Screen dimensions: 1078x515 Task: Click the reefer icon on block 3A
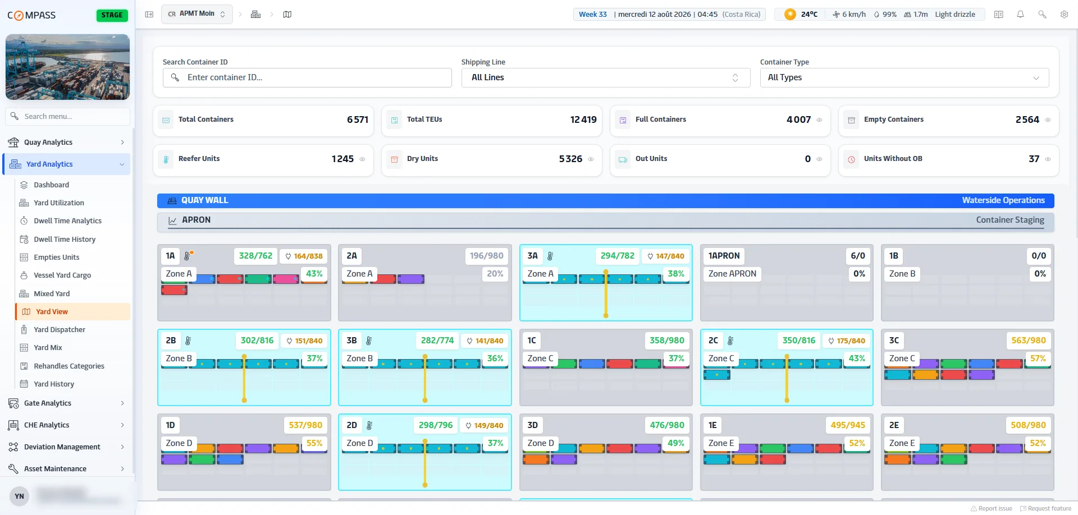tap(550, 256)
